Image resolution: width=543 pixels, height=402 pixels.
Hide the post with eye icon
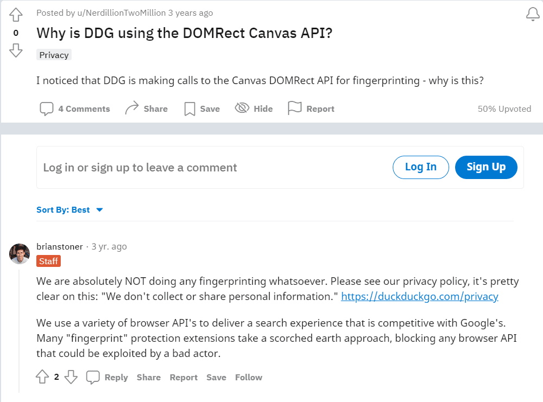click(x=242, y=108)
